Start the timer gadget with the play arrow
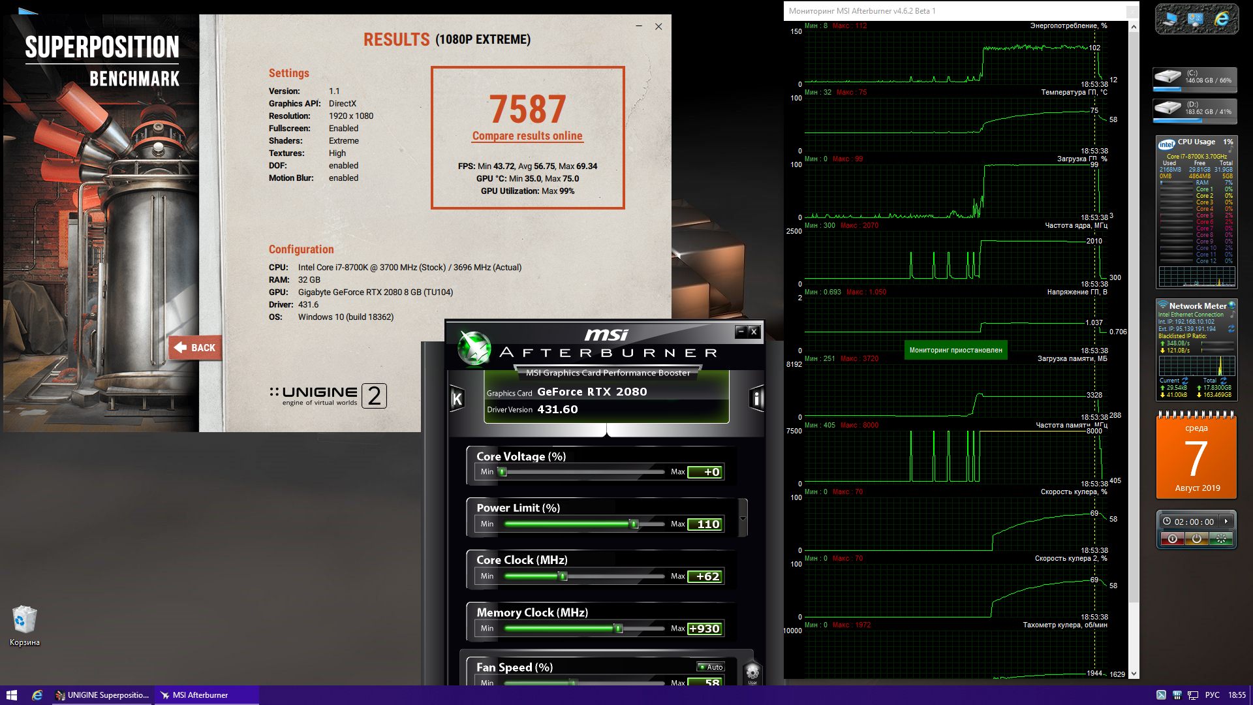1253x705 pixels. (1226, 522)
